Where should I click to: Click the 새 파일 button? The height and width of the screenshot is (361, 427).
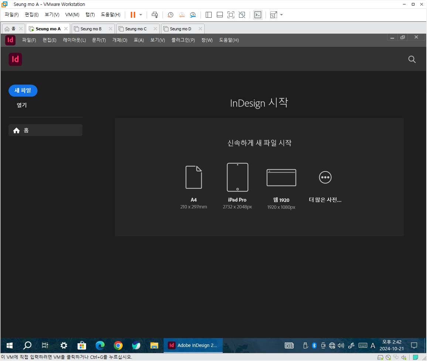click(23, 91)
